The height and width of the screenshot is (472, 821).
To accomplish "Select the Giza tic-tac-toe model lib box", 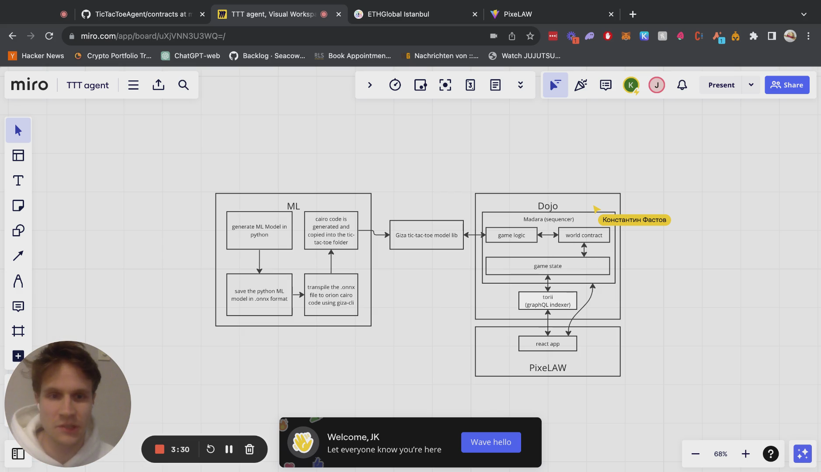I will [x=427, y=235].
